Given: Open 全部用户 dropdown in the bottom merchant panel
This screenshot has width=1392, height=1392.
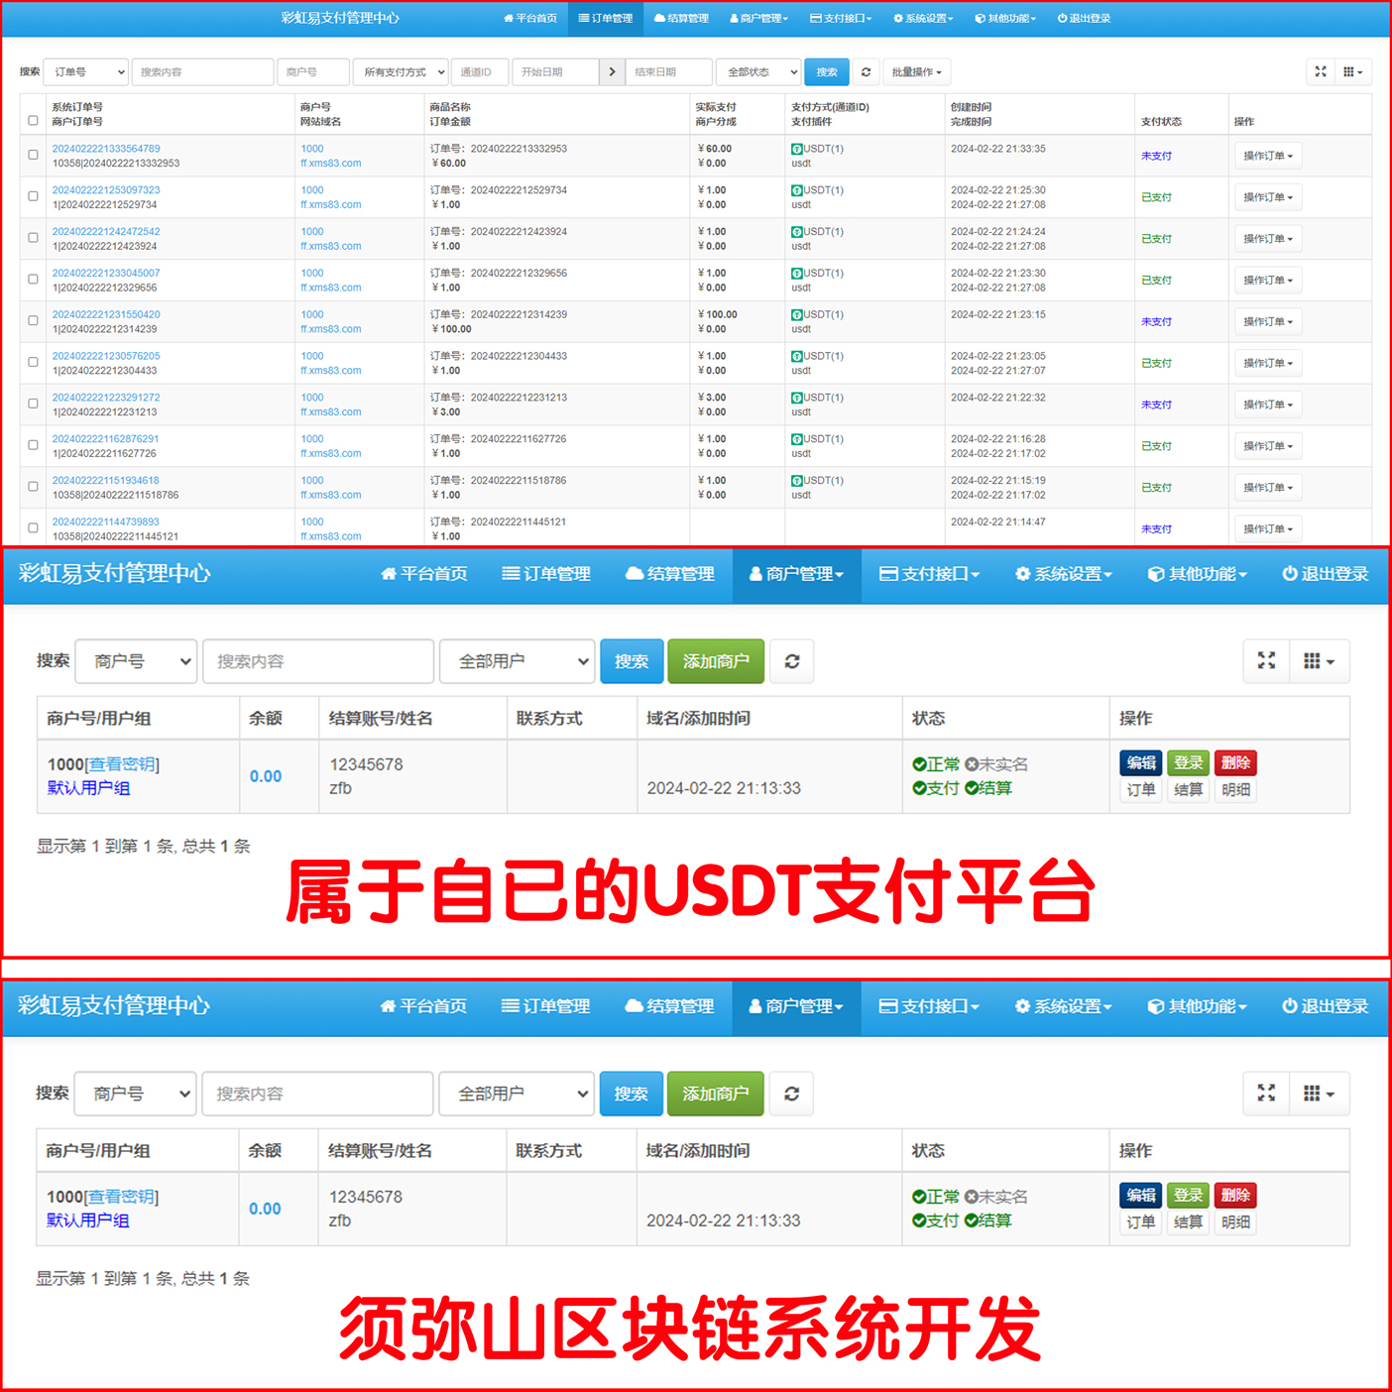Looking at the screenshot, I should (x=517, y=1094).
